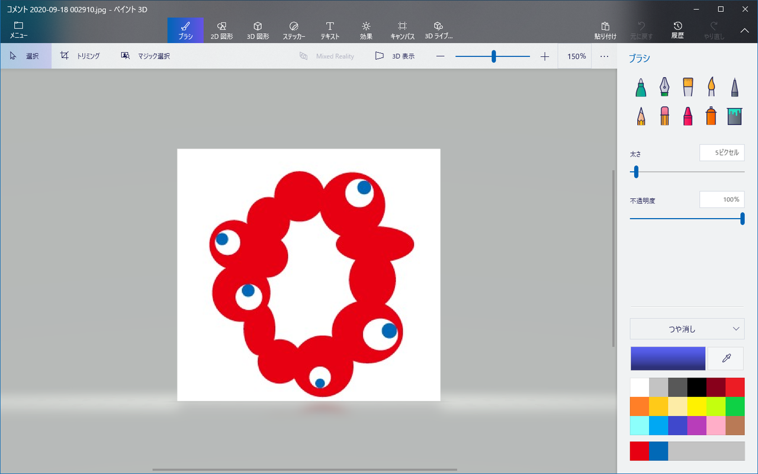Open the 履歴 history panel

(x=677, y=30)
